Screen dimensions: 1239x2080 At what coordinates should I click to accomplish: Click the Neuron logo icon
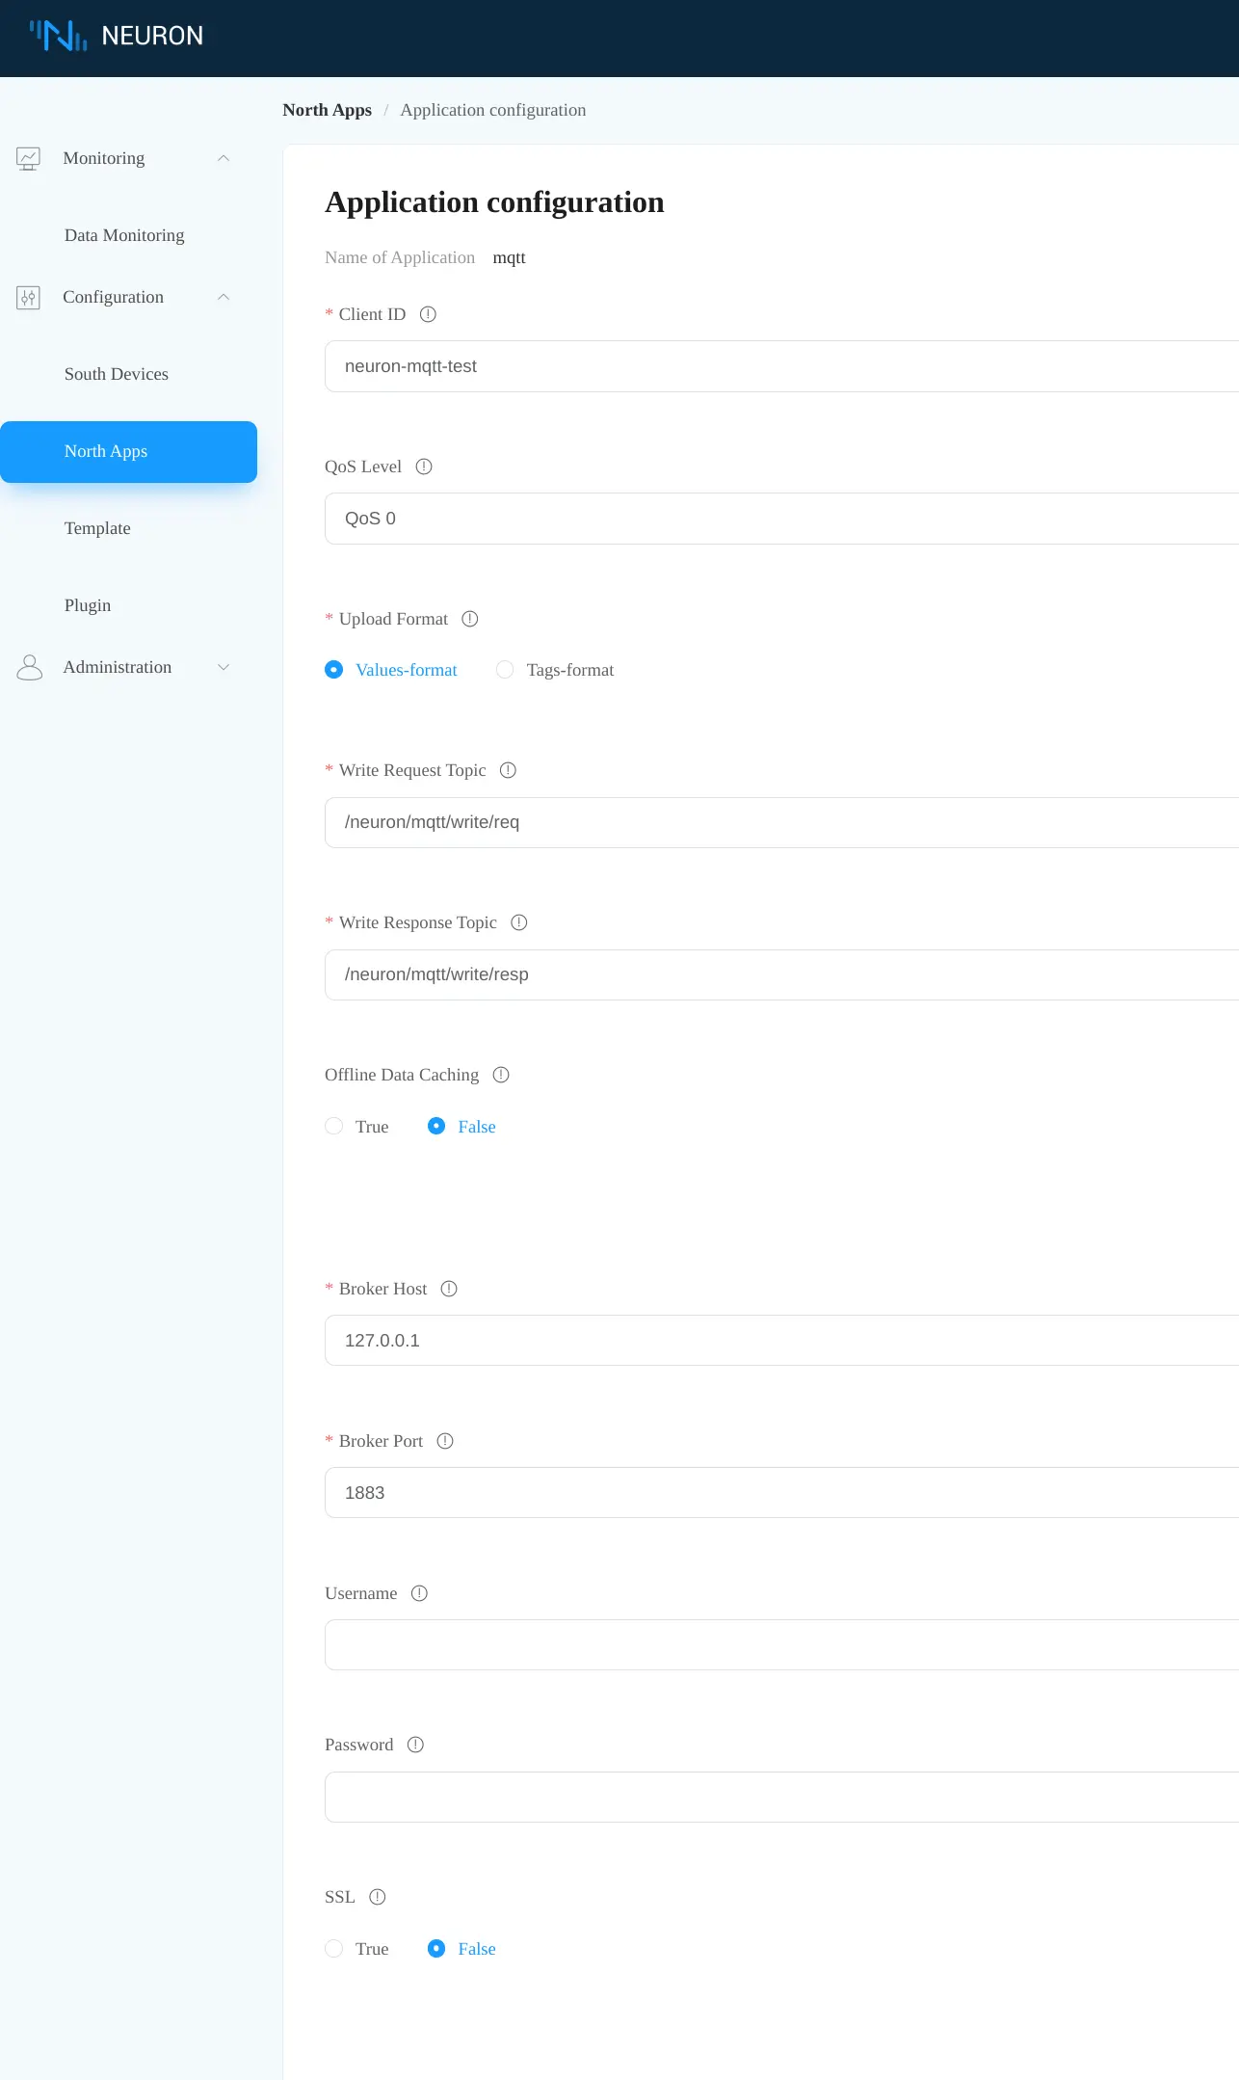point(58,36)
